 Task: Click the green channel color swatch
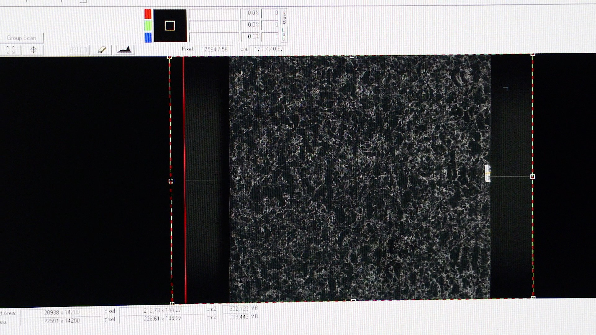pos(148,25)
